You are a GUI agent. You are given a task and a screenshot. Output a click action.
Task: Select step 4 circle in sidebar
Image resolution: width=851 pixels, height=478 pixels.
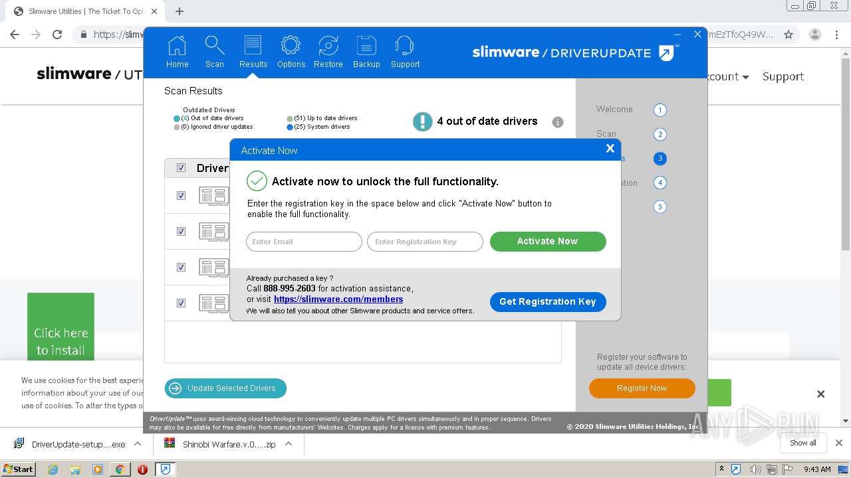pos(660,183)
